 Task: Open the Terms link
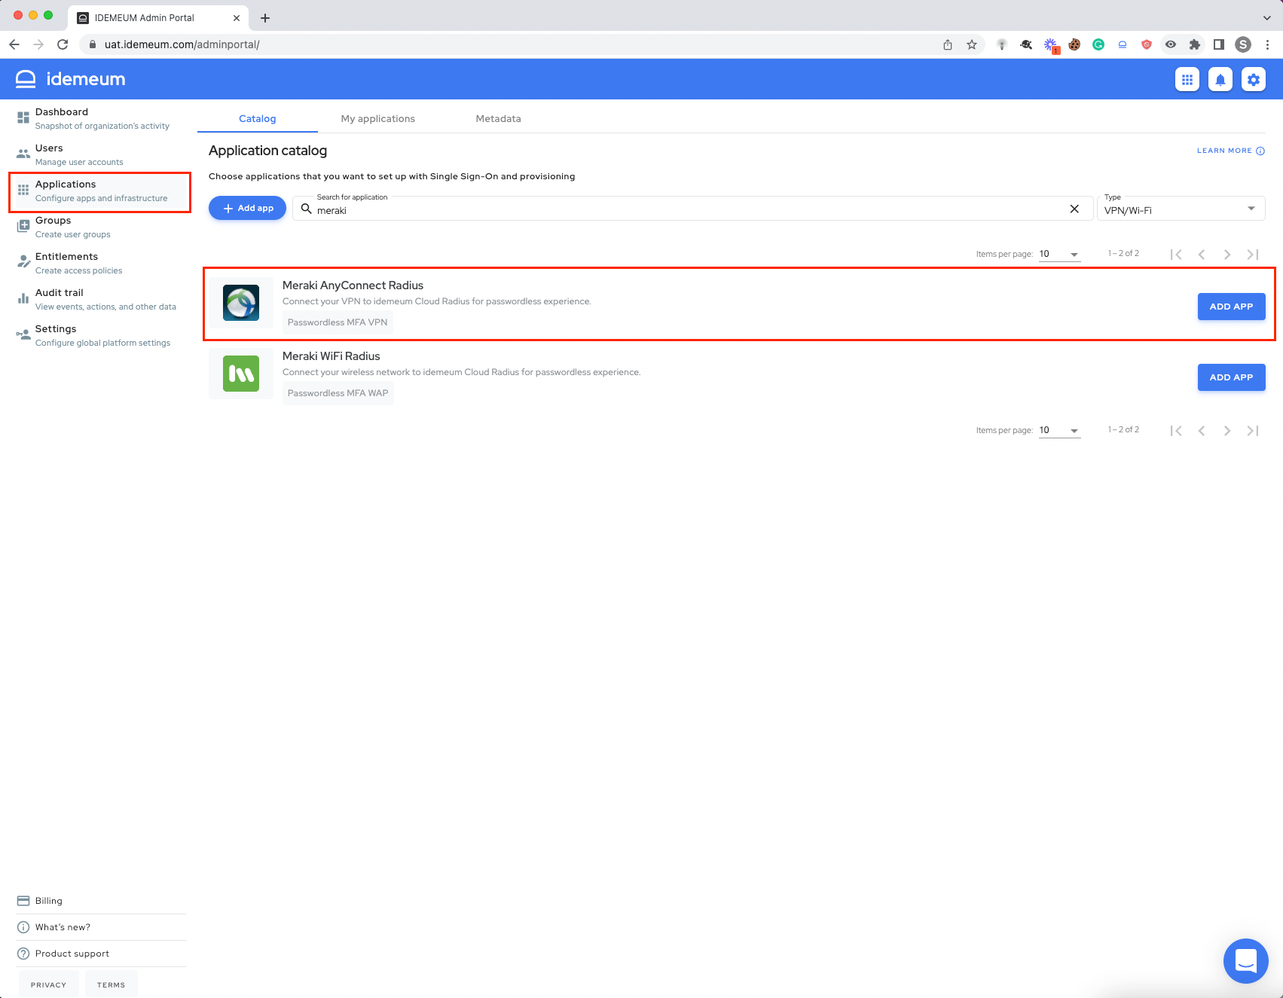111,984
